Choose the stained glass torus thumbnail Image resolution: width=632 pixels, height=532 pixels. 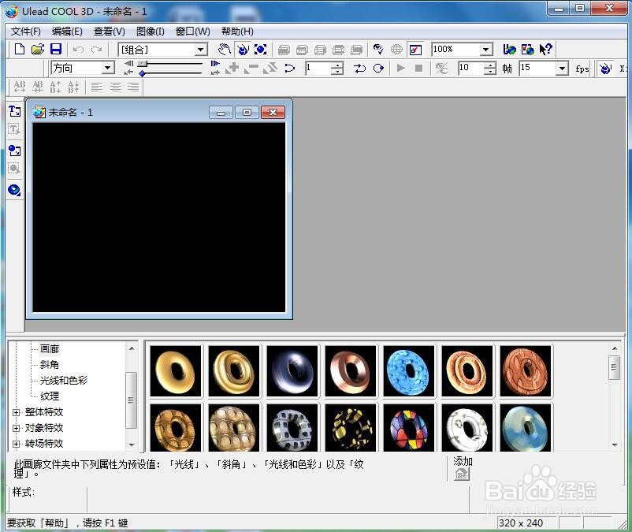409,428
